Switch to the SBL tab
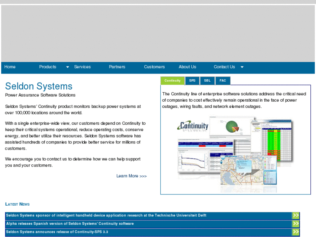 pyautogui.click(x=207, y=81)
